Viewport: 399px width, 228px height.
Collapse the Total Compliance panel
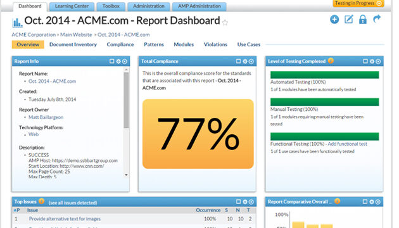251,61
